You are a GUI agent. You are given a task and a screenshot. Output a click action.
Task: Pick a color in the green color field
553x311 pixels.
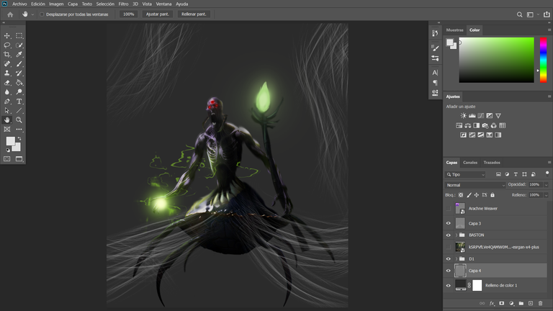[x=496, y=60]
